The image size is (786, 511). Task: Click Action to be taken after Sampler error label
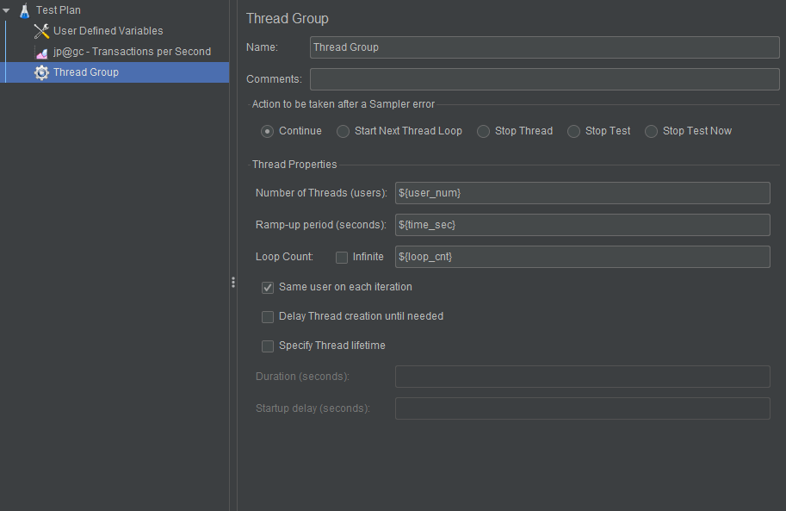[x=343, y=104]
